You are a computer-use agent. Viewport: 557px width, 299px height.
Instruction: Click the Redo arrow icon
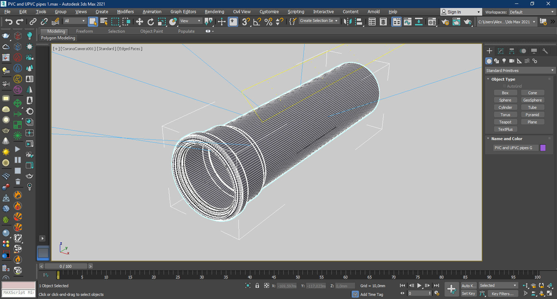20,22
